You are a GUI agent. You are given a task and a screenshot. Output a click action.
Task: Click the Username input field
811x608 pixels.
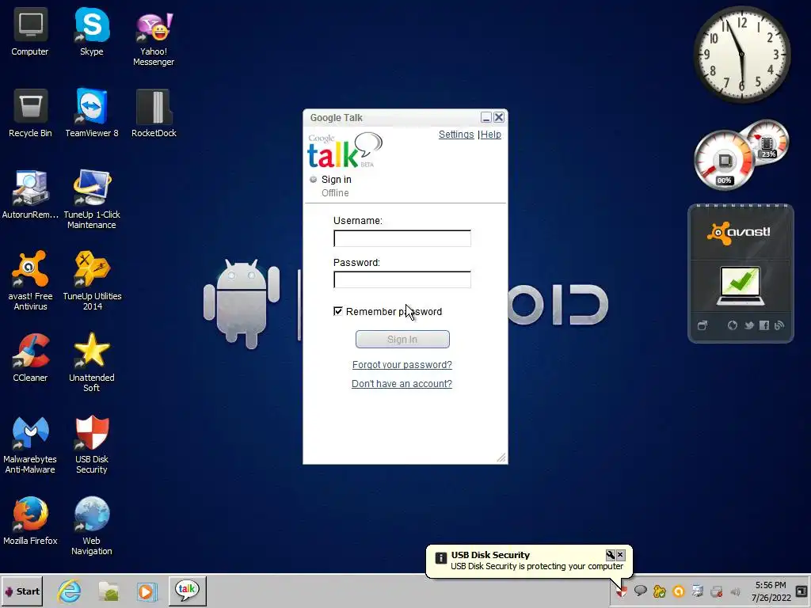(402, 238)
